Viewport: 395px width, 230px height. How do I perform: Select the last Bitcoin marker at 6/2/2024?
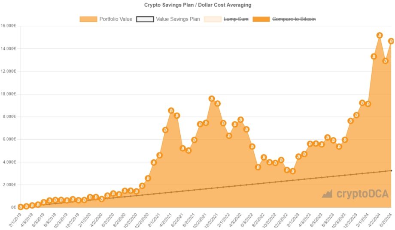point(391,41)
